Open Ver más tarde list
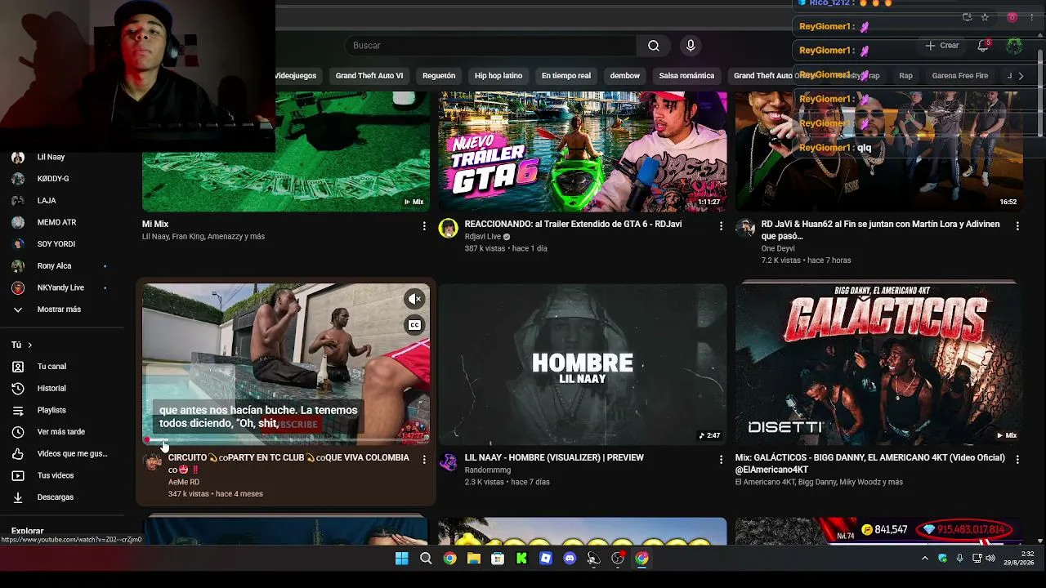1046x588 pixels. point(61,431)
